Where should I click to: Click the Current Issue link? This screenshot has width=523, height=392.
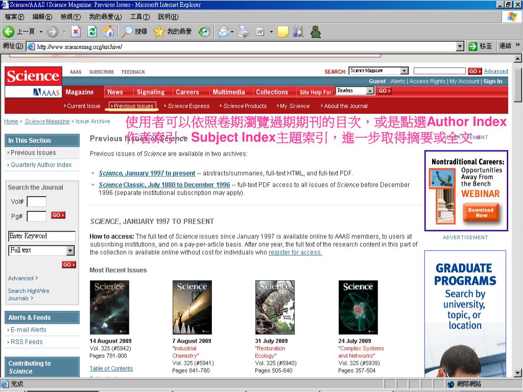pos(82,106)
